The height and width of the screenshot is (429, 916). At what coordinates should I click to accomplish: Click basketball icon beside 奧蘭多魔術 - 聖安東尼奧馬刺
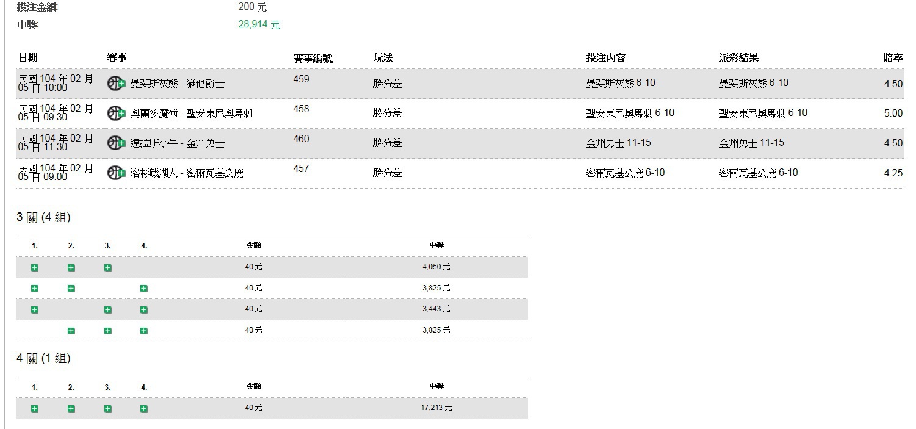116,113
